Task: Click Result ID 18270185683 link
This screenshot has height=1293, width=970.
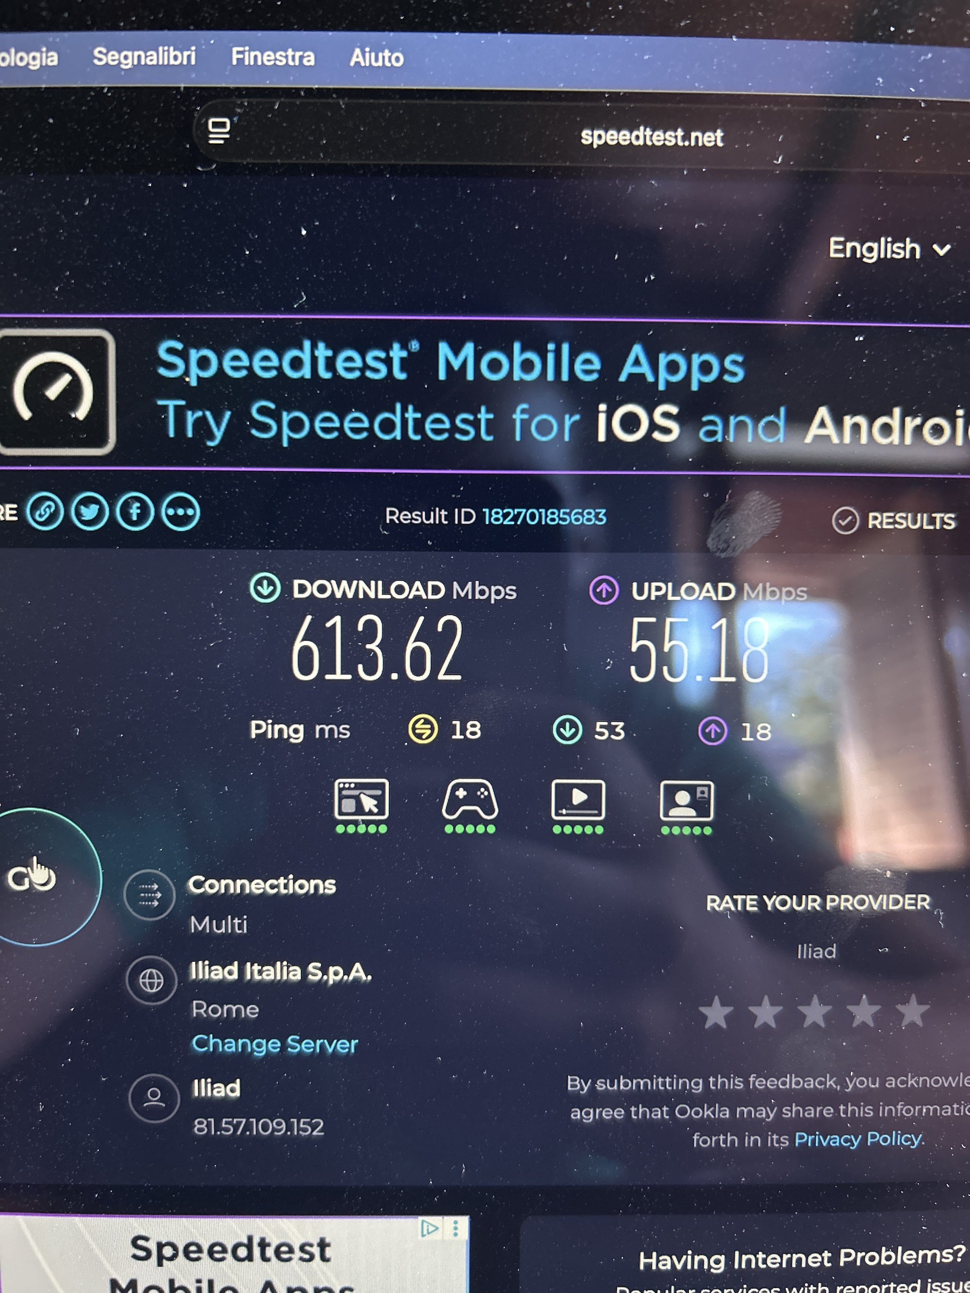Action: click(x=544, y=516)
